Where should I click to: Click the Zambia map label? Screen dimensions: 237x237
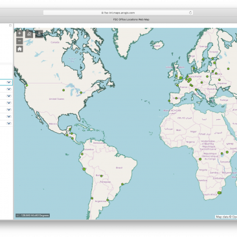214,173
